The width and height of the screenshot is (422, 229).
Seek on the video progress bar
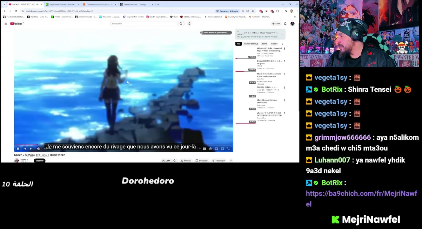124,145
